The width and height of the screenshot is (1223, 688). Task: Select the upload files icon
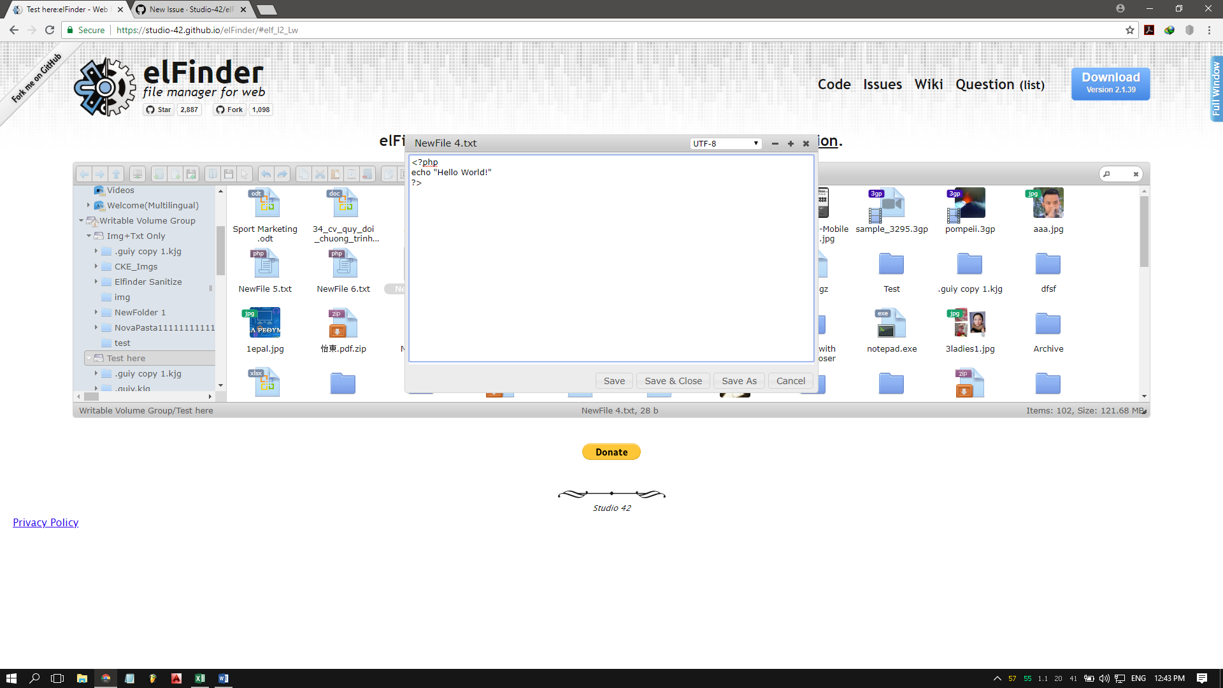click(192, 173)
